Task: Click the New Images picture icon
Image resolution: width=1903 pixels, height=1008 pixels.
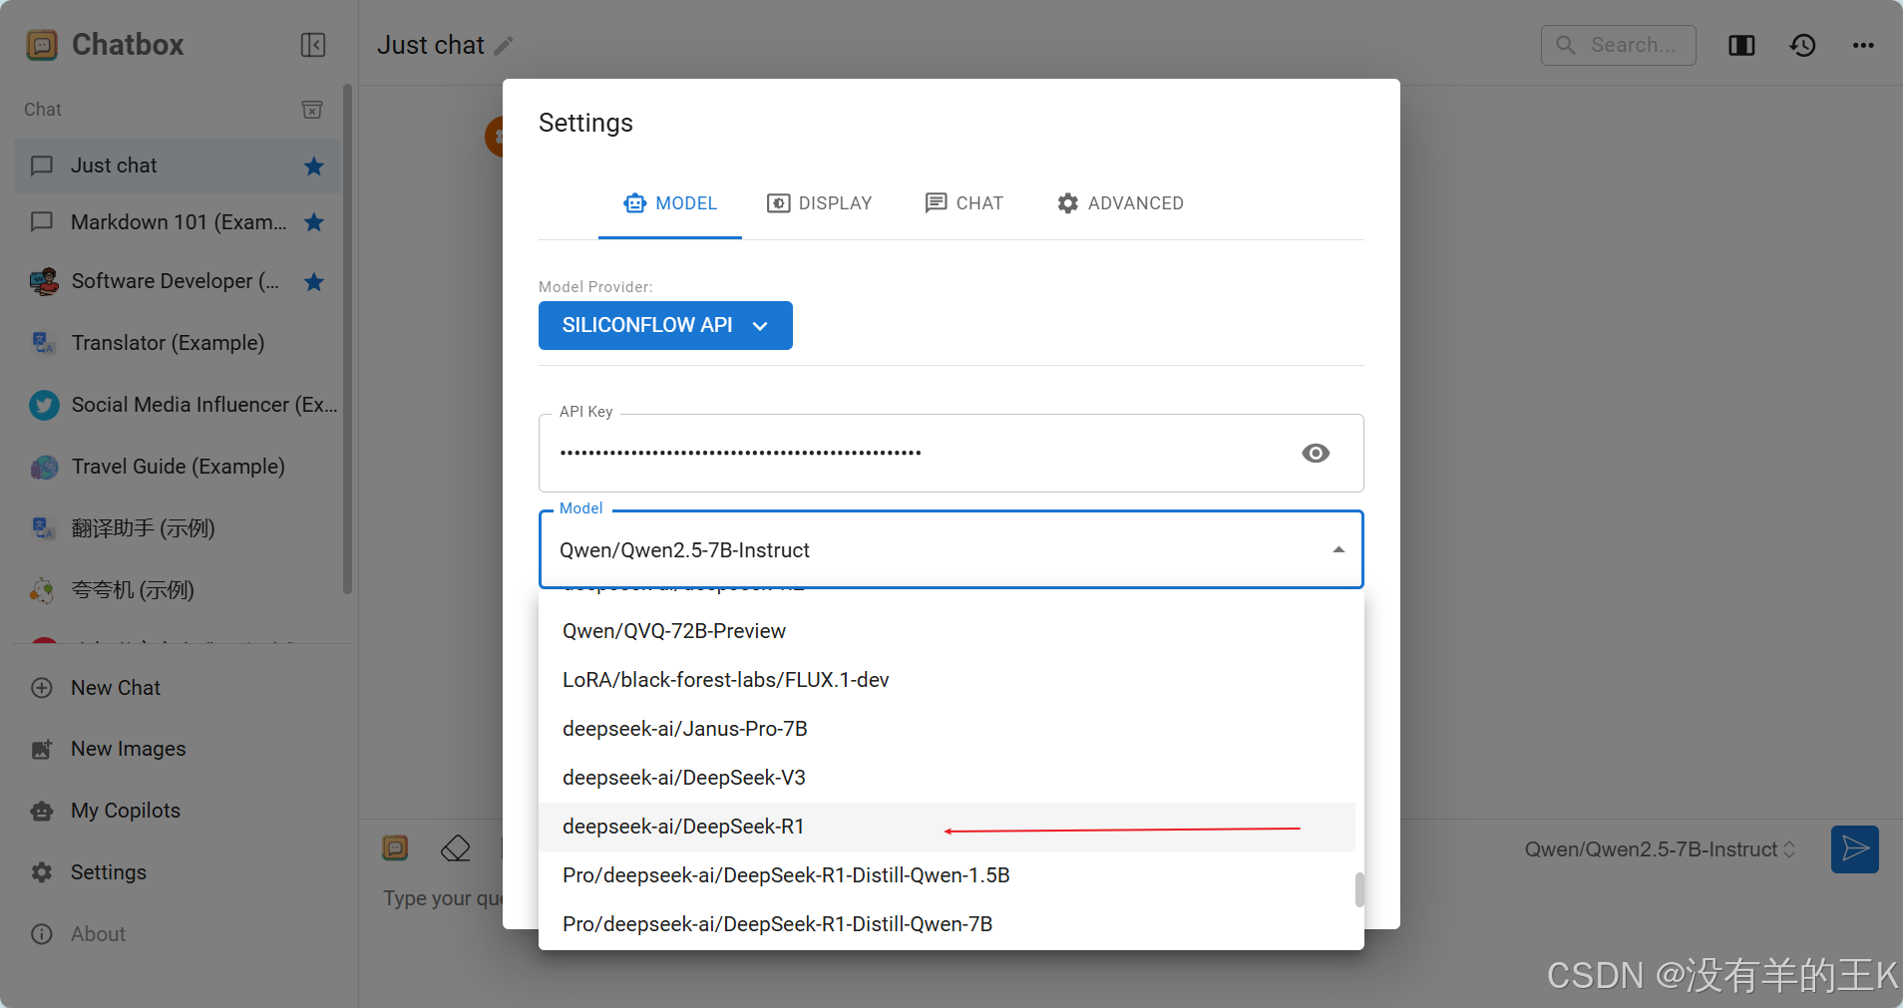Action: tap(42, 749)
